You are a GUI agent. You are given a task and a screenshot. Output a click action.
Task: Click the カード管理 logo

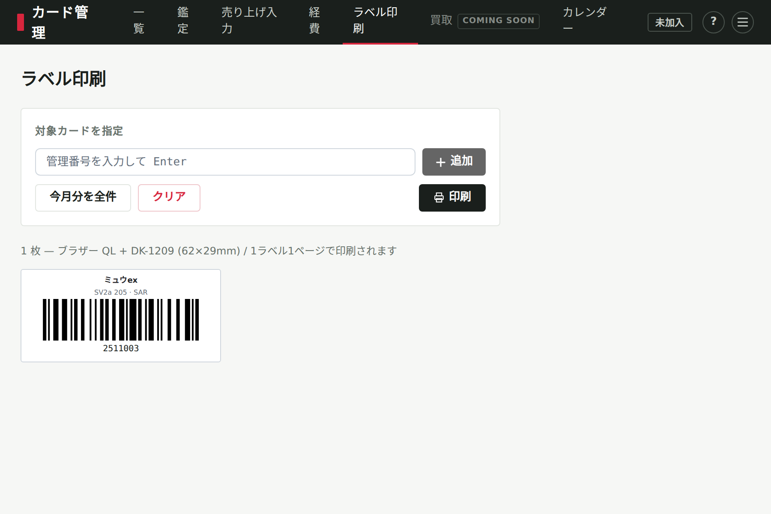pos(53,22)
